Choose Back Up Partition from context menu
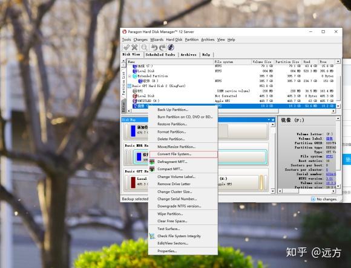The image size is (351, 268). tap(183, 110)
